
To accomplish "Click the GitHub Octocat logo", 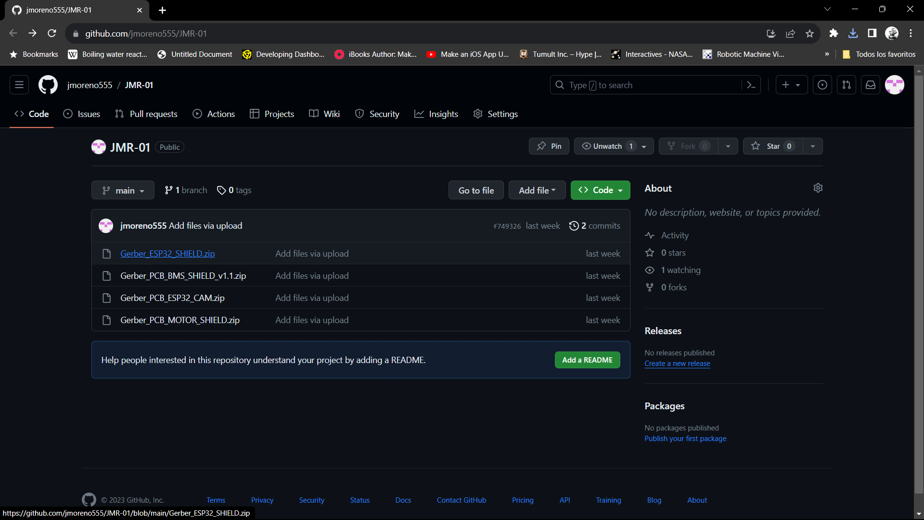I will (x=48, y=85).
